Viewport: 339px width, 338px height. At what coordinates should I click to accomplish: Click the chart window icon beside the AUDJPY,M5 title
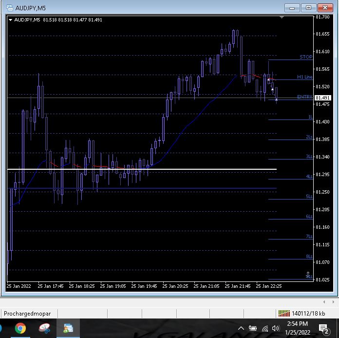[x=10, y=8]
